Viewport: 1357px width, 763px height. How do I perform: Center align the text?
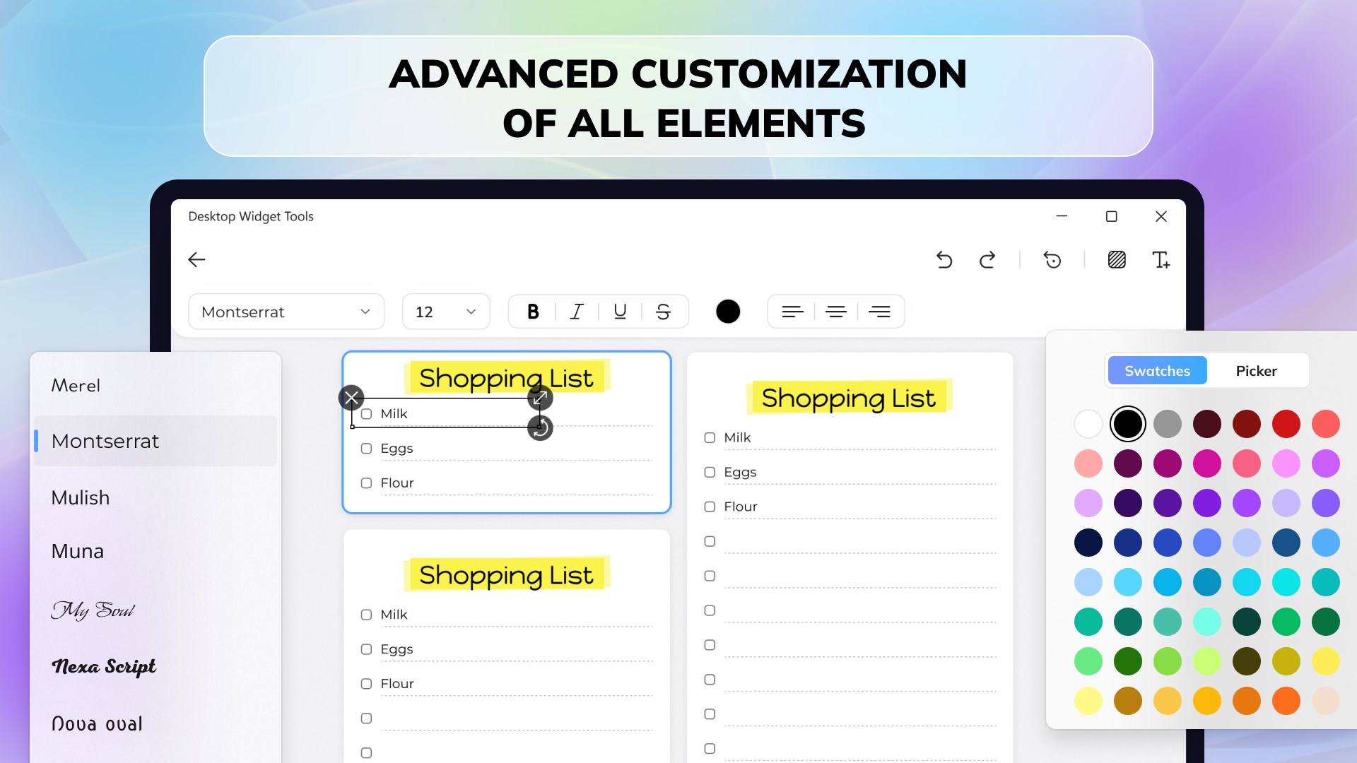[x=836, y=312]
